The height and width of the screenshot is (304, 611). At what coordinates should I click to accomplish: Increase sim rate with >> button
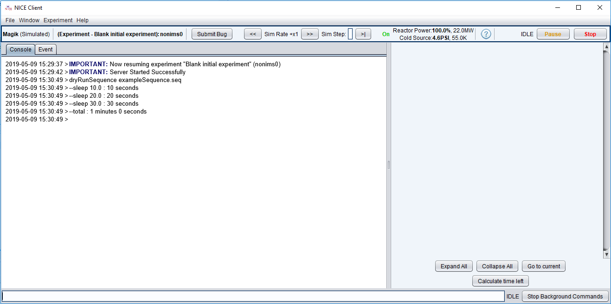point(309,34)
